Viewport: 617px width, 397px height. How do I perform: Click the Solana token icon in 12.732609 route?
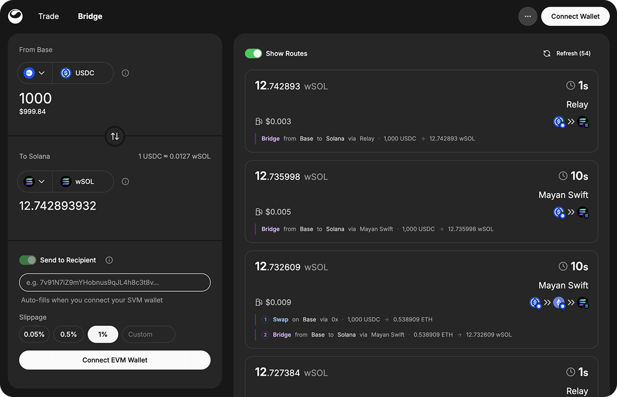pos(583,302)
